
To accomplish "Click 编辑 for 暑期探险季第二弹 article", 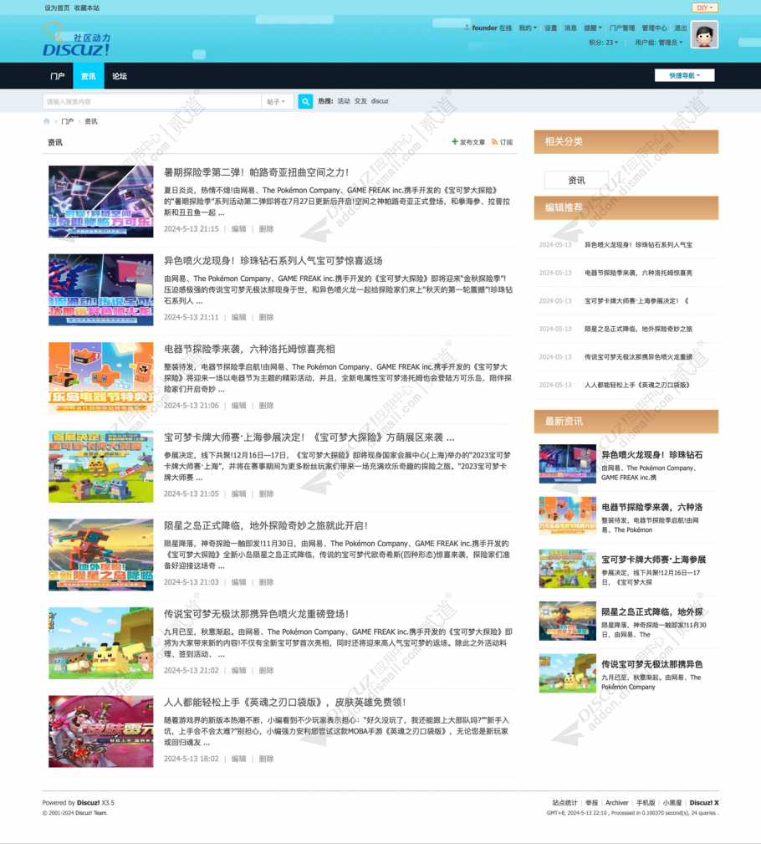I will coord(238,228).
